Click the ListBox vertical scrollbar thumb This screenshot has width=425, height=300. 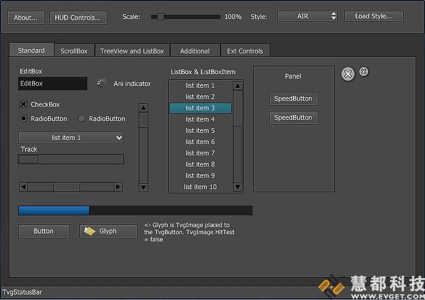pyautogui.click(x=238, y=108)
